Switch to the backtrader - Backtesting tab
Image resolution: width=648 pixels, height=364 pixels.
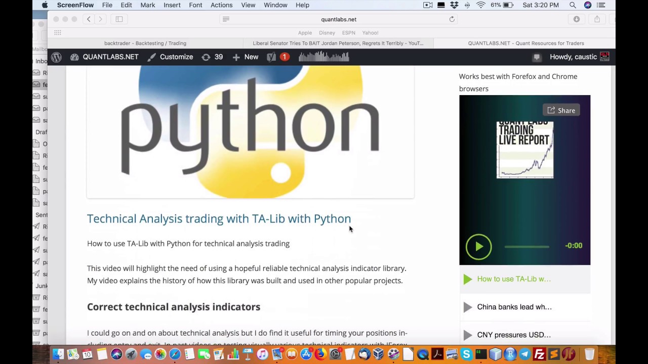(x=145, y=43)
